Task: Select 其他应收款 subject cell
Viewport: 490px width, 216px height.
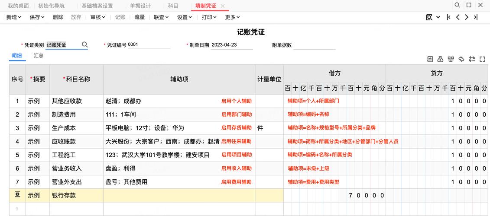Action: [77, 101]
